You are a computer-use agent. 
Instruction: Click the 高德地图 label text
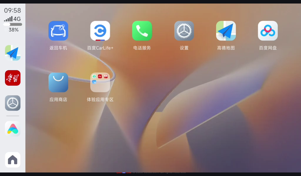[226, 48]
